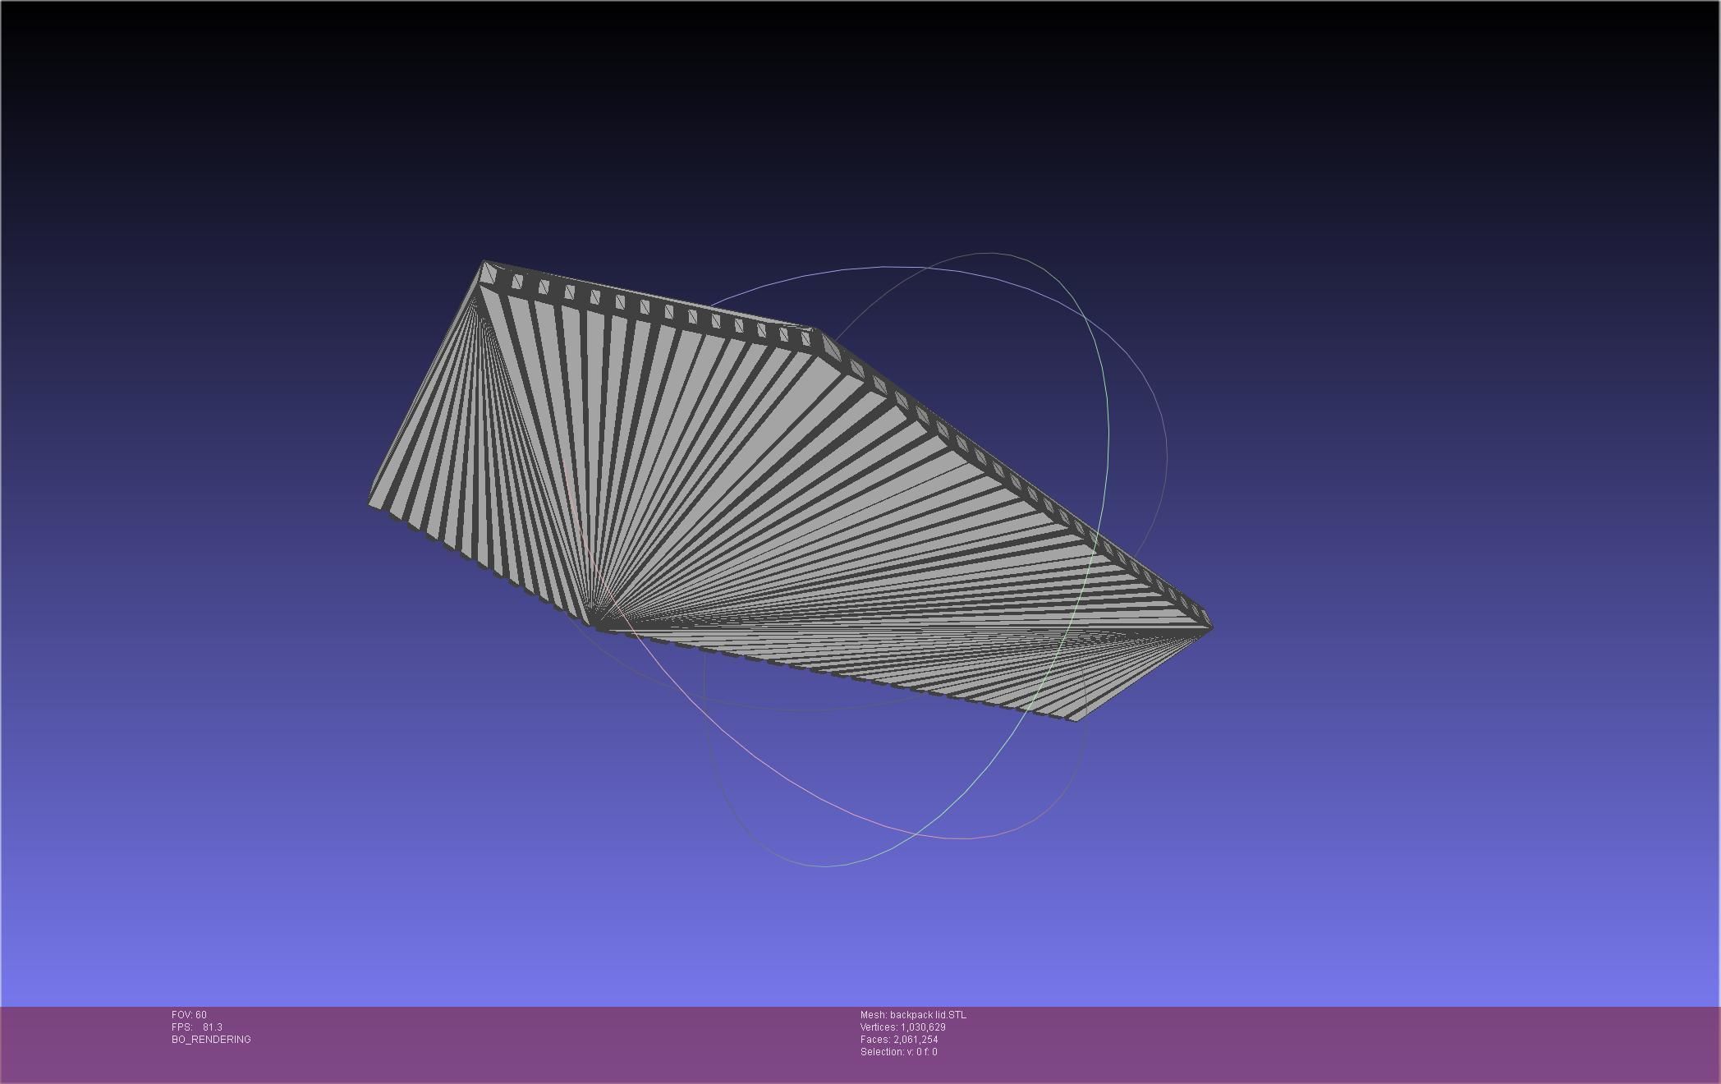
Task: Click the Vertices count line
Action: pos(902,1027)
